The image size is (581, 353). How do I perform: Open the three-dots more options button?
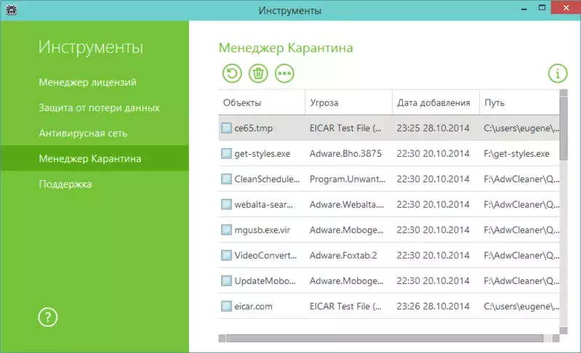point(284,73)
